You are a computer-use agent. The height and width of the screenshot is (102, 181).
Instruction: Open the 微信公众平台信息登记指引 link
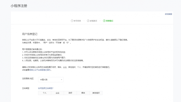40,70
